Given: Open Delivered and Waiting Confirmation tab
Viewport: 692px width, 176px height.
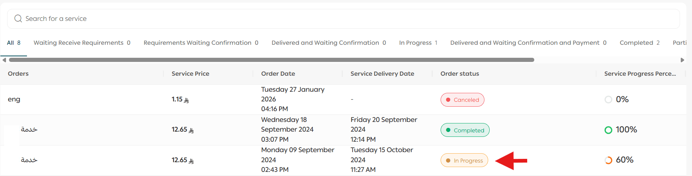Looking at the screenshot, I should click(x=329, y=43).
